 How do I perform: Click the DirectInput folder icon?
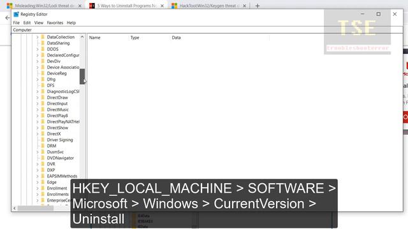[43, 104]
